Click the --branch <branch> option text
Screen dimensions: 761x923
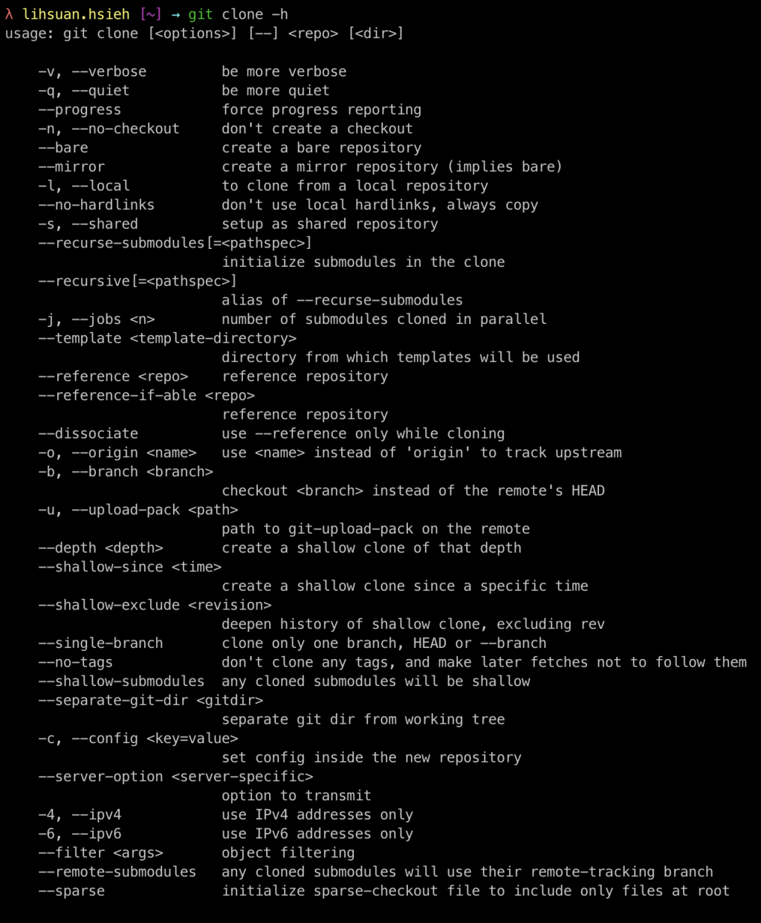click(x=143, y=472)
